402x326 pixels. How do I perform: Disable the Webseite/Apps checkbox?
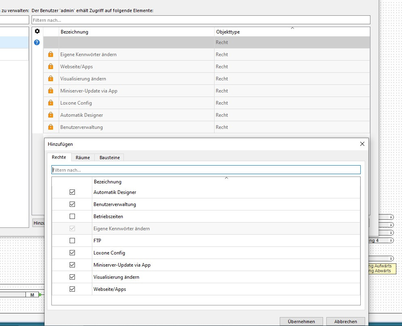tap(72, 289)
